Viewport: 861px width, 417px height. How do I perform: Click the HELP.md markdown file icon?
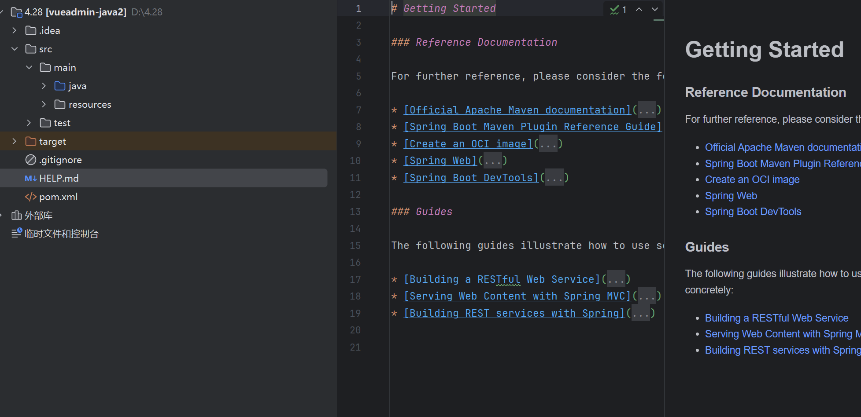[x=30, y=179]
